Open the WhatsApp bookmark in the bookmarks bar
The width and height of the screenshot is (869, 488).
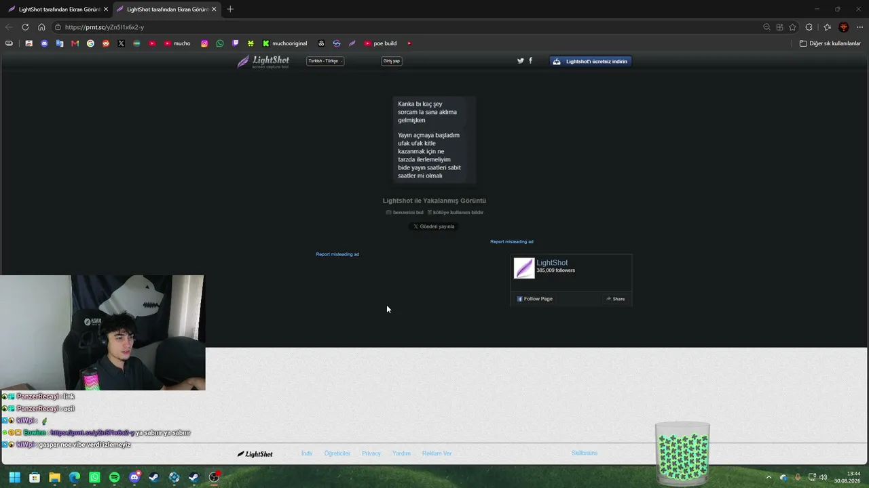(x=220, y=43)
